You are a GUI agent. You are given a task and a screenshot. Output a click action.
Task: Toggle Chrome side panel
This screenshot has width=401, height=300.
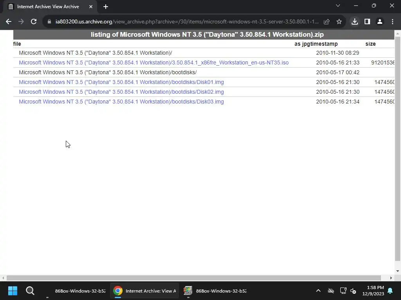[367, 22]
